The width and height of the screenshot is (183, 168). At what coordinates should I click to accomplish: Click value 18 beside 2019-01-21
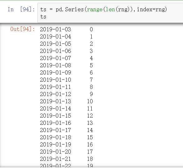tap(90, 159)
